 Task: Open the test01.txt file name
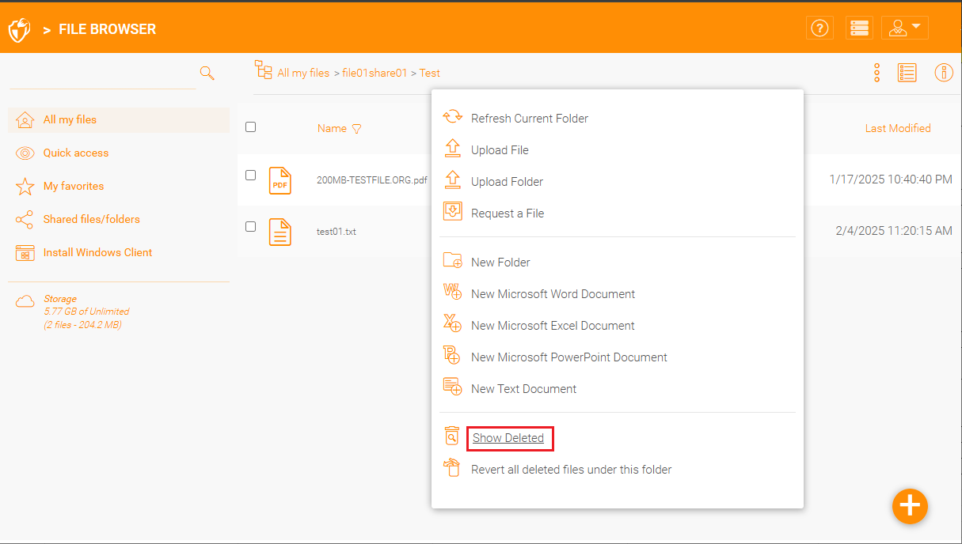[x=337, y=232]
